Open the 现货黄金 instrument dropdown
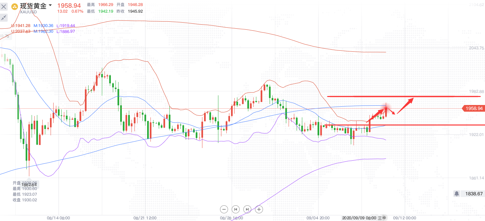 coord(50,5)
